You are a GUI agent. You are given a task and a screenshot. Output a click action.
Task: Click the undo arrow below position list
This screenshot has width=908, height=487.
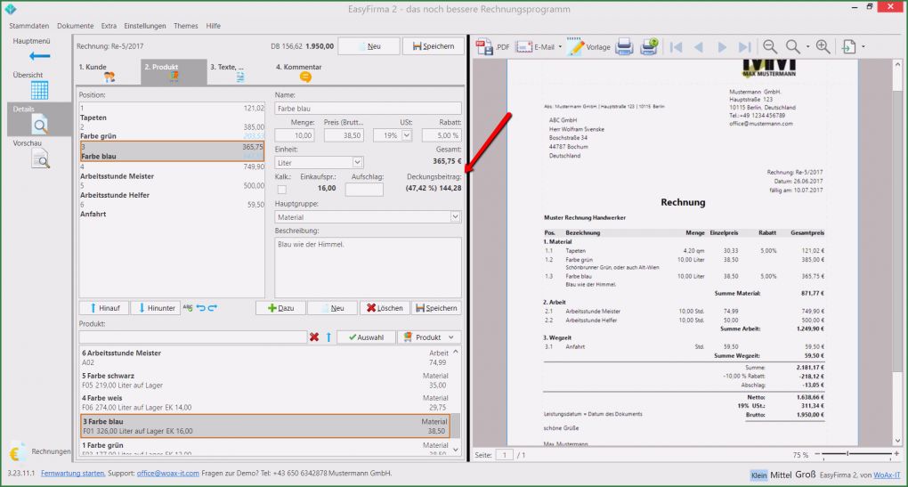click(200, 308)
